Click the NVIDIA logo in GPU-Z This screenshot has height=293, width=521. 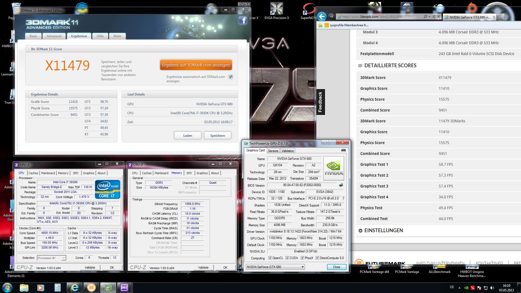334,168
